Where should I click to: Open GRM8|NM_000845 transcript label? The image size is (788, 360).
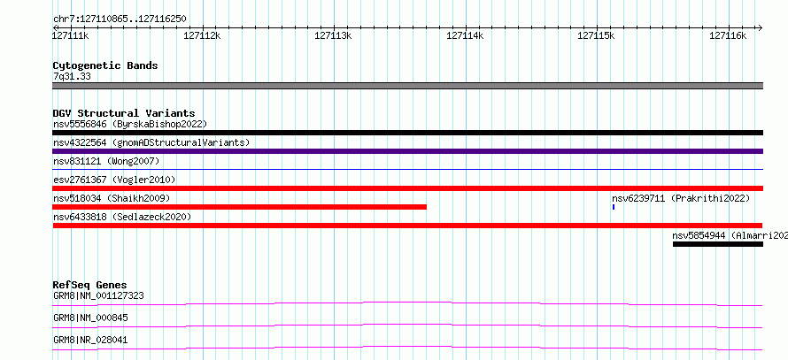pyautogui.click(x=90, y=318)
